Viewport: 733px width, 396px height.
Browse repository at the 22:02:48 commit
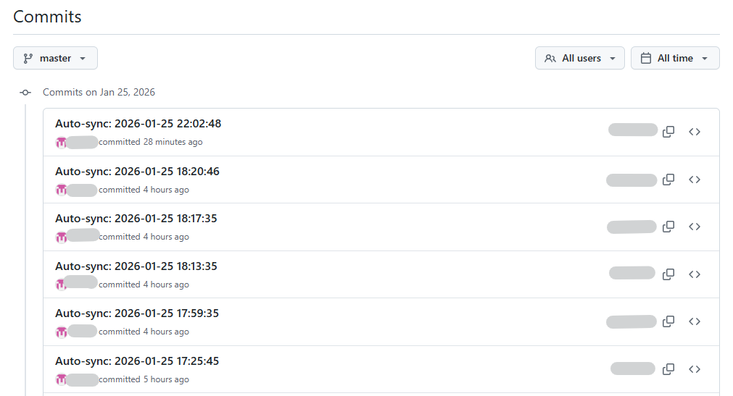(x=695, y=132)
